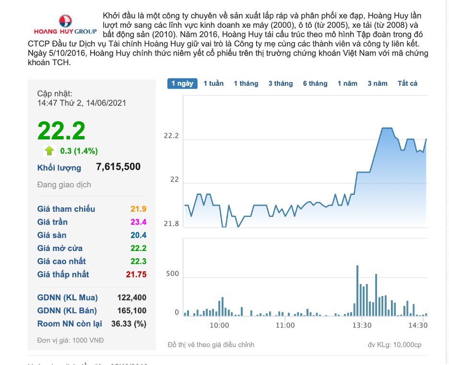This screenshot has width=449, height=365.
Task: Click the large 22.2 current price
Action: (x=61, y=131)
